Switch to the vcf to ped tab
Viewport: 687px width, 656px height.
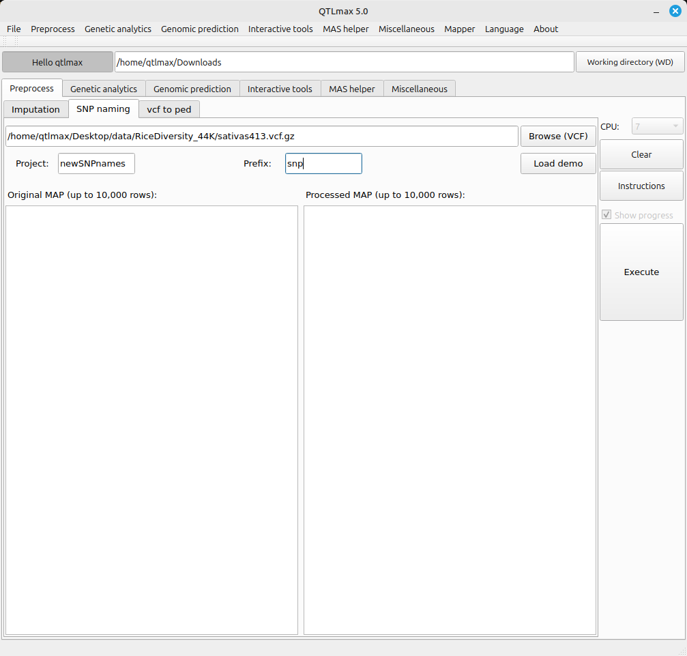(x=169, y=109)
